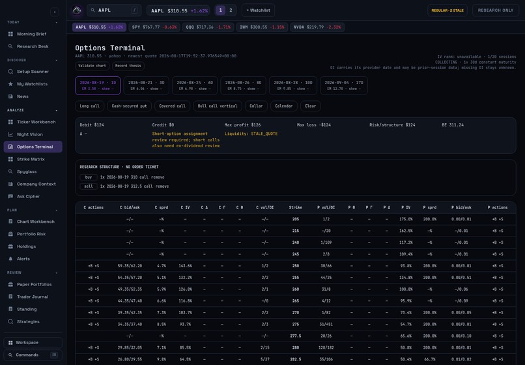Click the 250 strike cell

click(295, 266)
